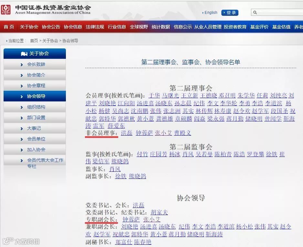Click the chevron beside 协会简介
This screenshot has height=247, width=303.
(22, 75)
